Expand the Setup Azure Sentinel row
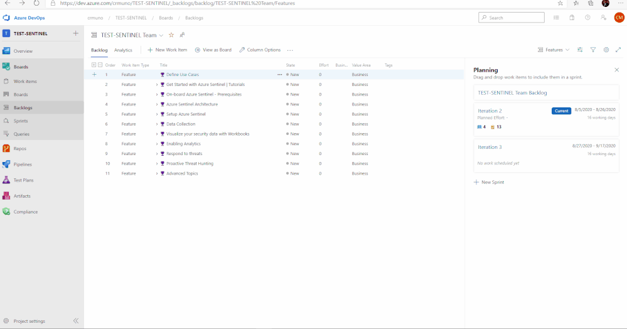 coord(157,114)
